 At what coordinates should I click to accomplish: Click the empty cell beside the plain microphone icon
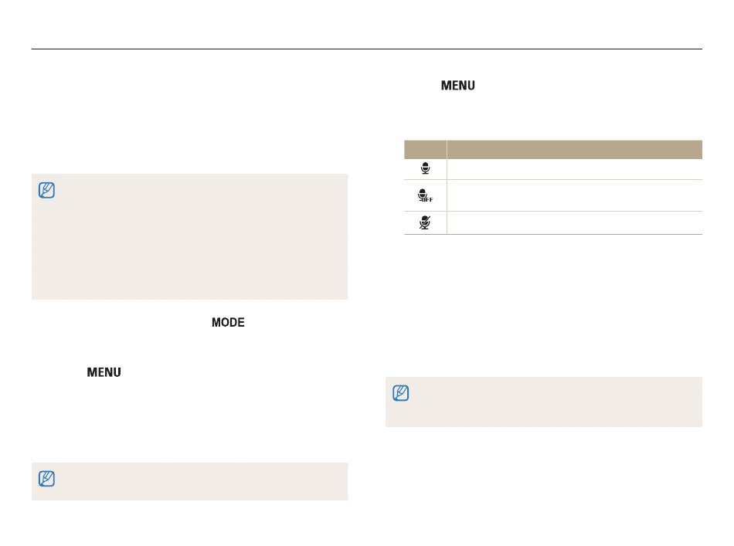click(574, 169)
